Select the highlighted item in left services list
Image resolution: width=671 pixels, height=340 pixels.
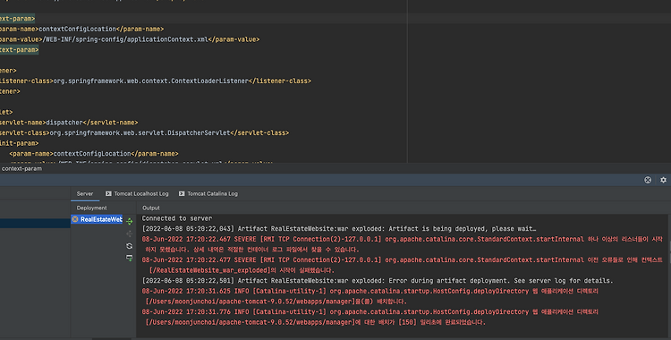click(x=35, y=223)
